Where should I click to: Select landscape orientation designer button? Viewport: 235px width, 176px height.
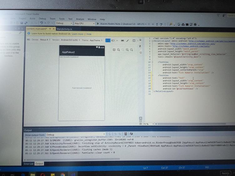[x=113, y=40]
